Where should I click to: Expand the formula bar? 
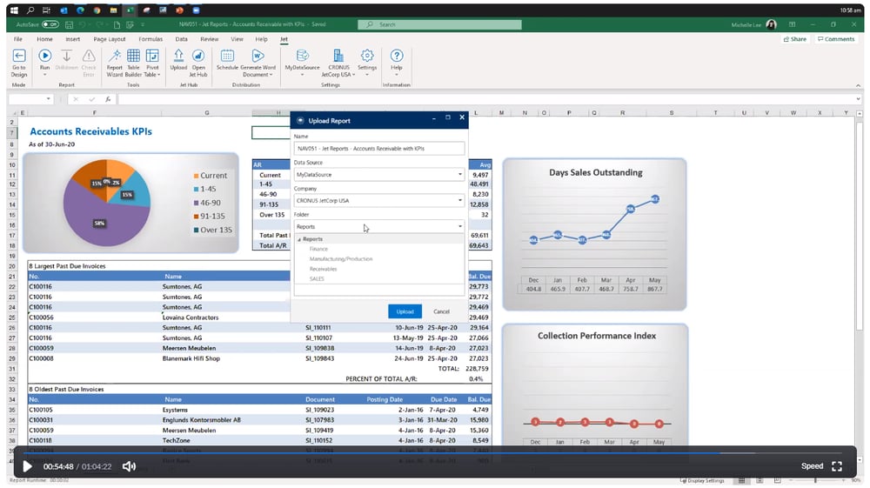point(858,99)
